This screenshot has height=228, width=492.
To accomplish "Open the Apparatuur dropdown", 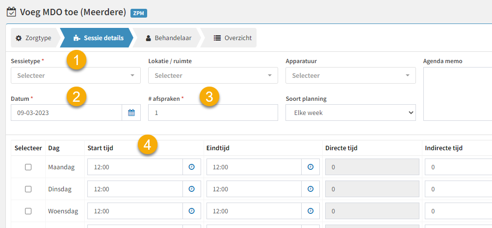I will 351,75.
